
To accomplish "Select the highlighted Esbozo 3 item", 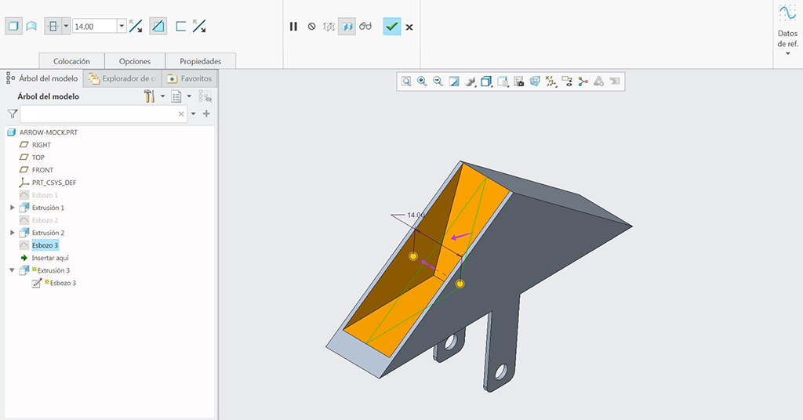I will 45,245.
